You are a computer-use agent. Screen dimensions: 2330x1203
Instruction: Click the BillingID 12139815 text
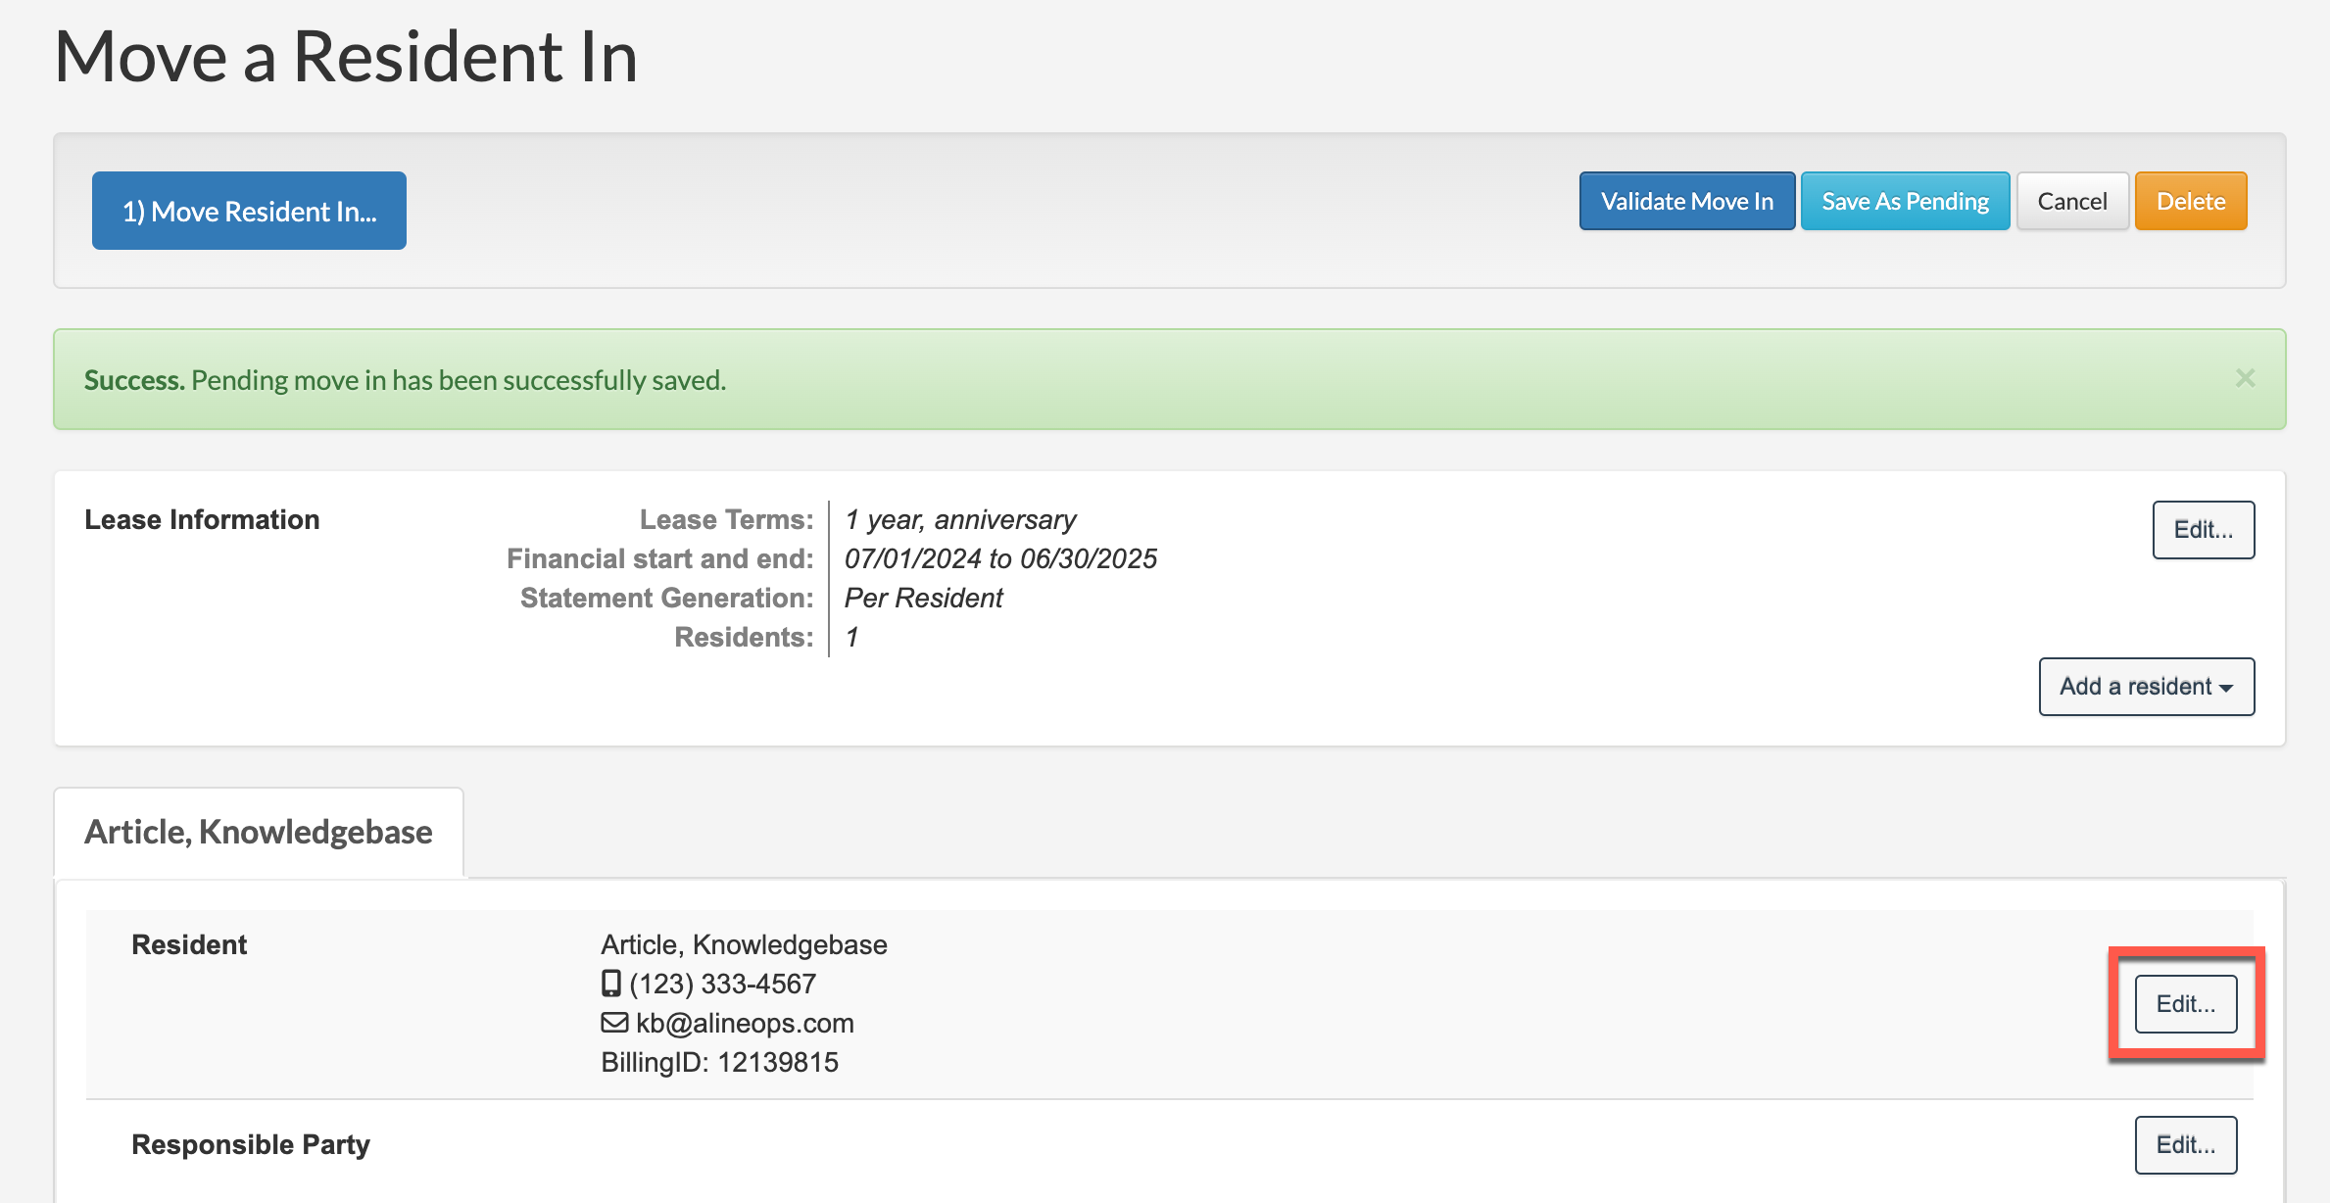719,1062
